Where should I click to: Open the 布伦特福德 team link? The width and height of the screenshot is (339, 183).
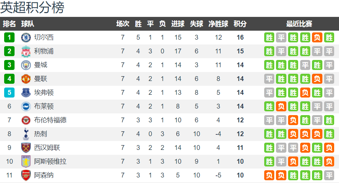(x=50, y=120)
